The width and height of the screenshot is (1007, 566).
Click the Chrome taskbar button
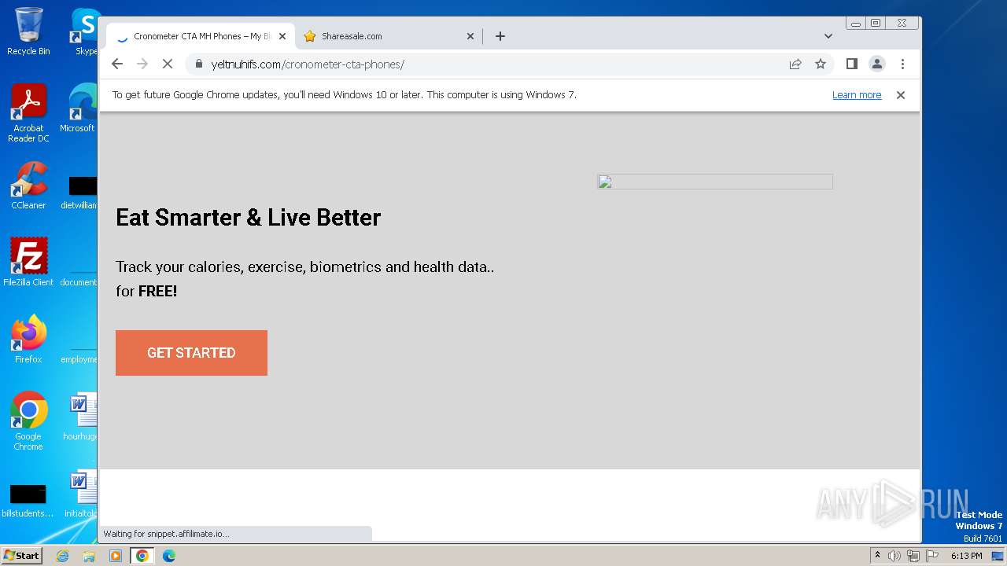142,556
